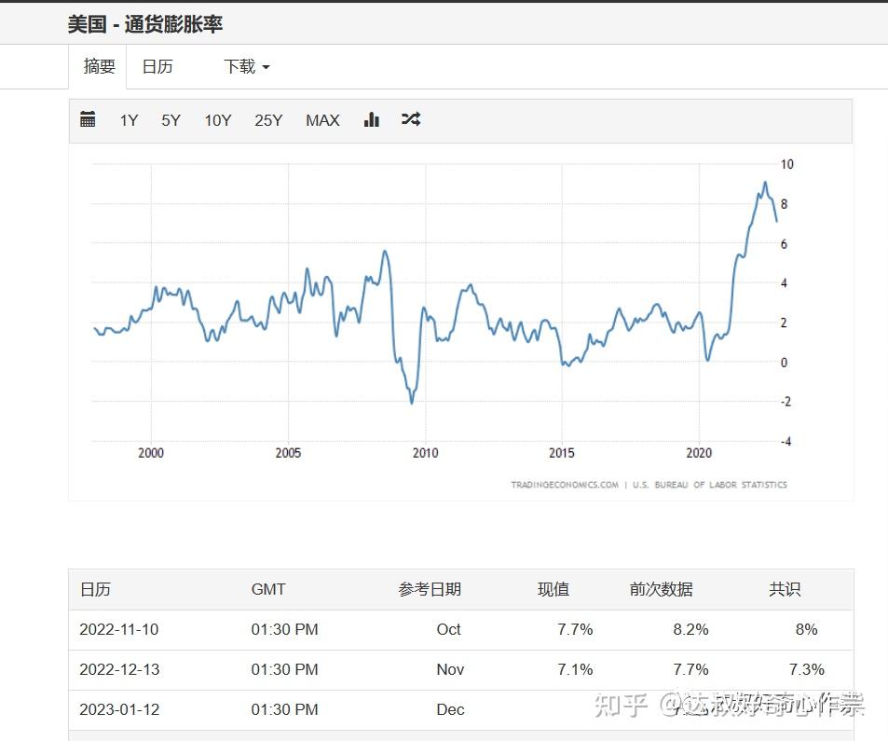This screenshot has width=888, height=741.
Task: Open the calendar date range icon
Action: pos(88,119)
